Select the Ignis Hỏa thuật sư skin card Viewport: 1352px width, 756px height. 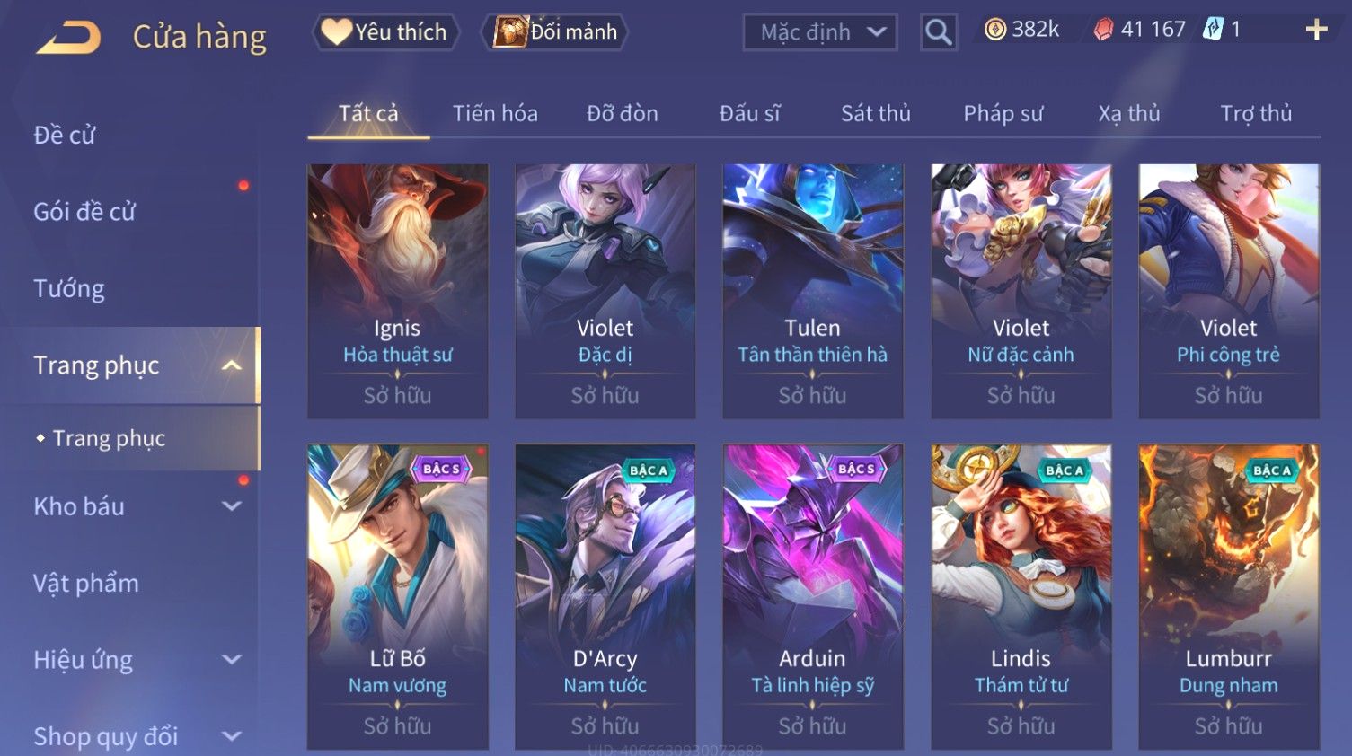tap(398, 291)
